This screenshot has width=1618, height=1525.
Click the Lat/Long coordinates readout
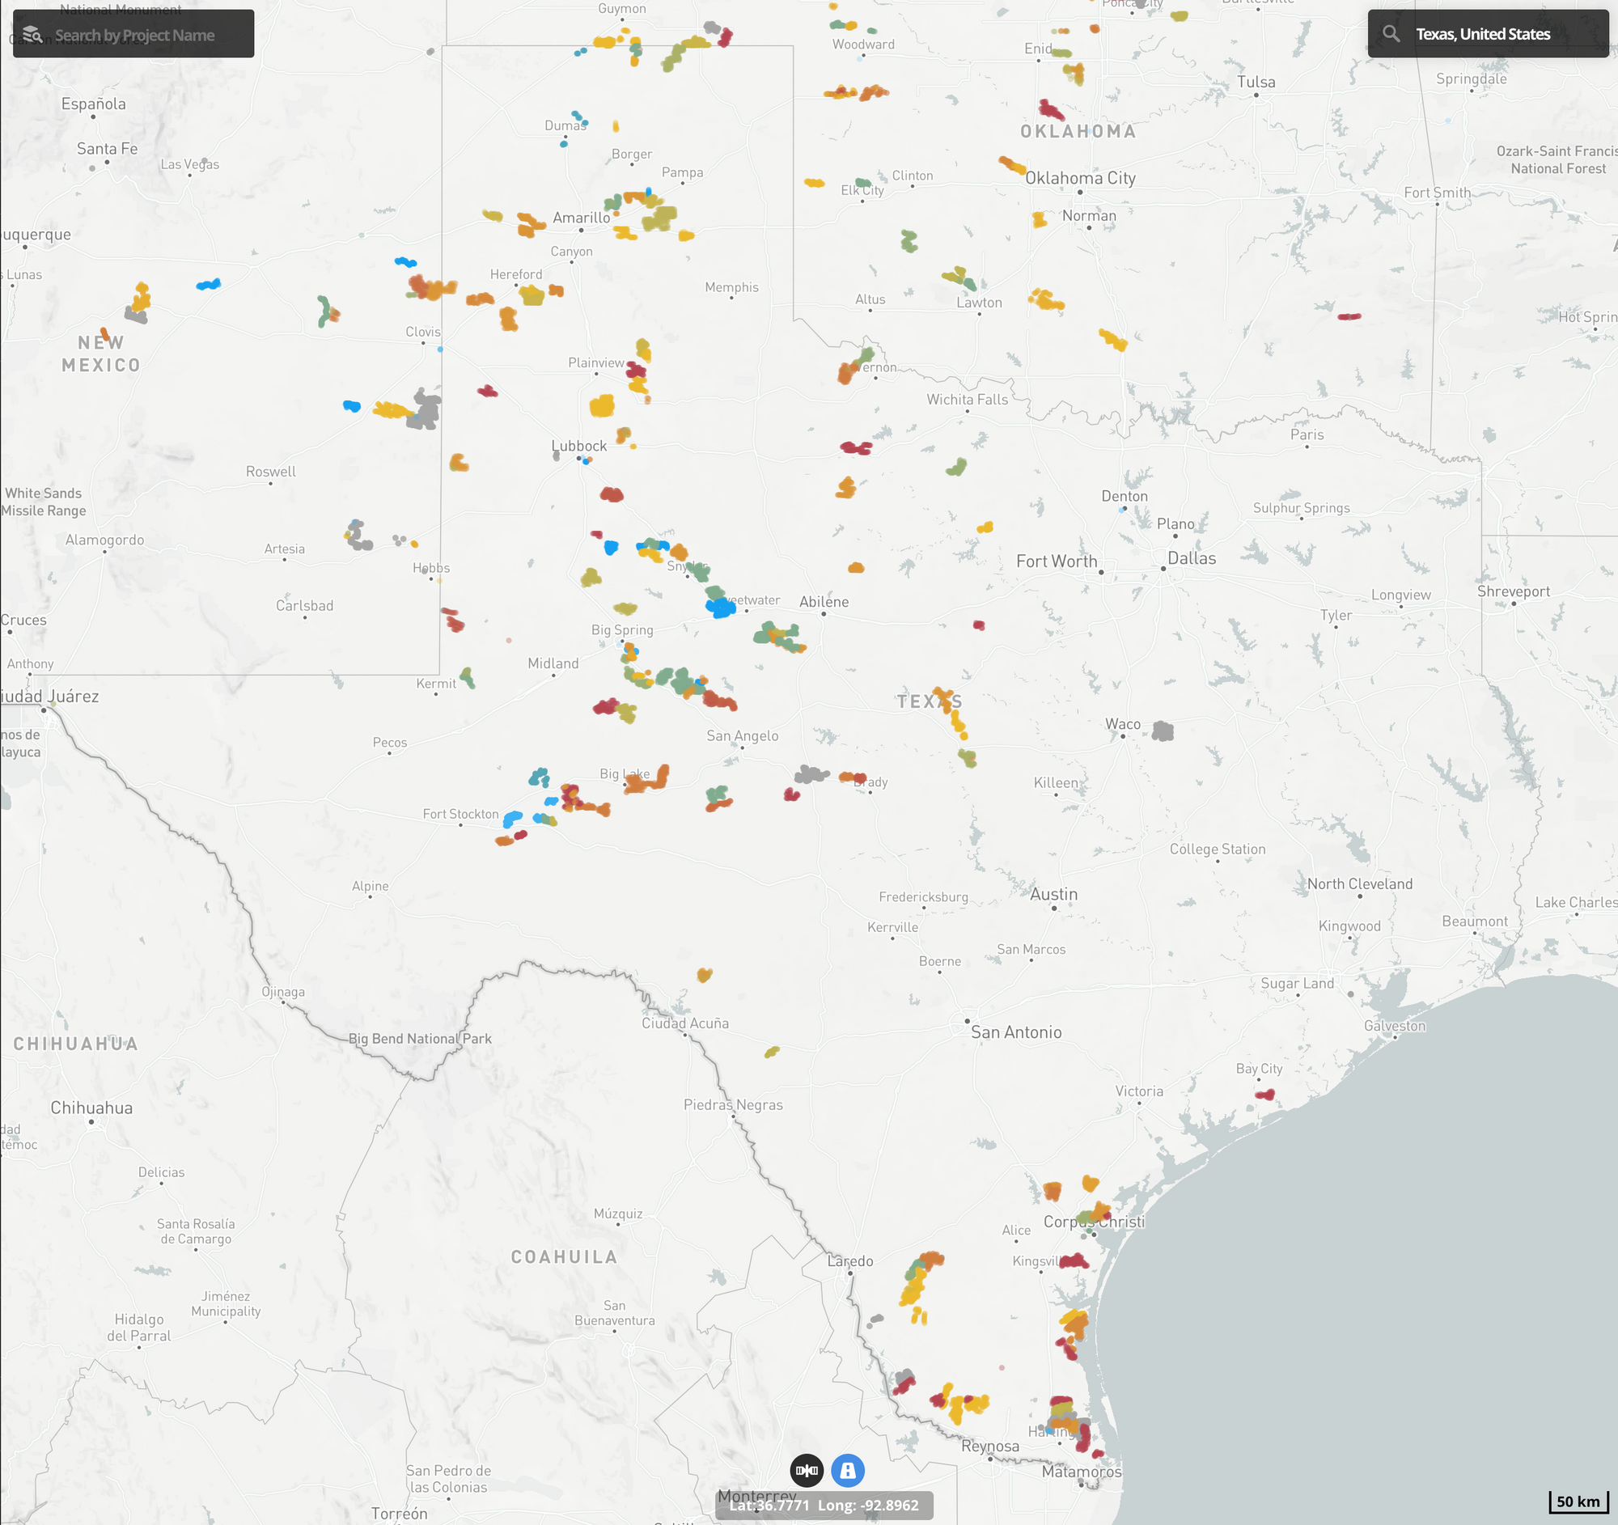click(823, 1506)
